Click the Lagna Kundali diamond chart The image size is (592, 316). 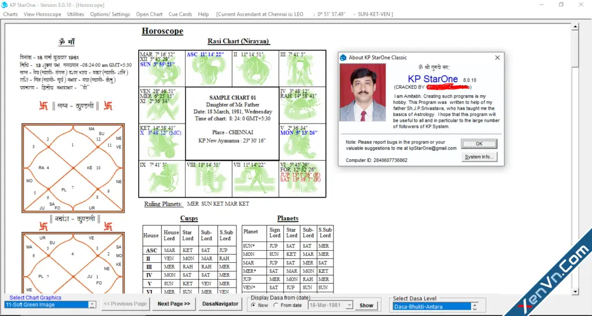(x=73, y=168)
